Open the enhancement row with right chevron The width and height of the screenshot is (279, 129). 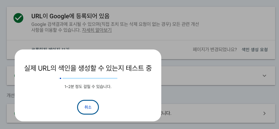click(264, 113)
